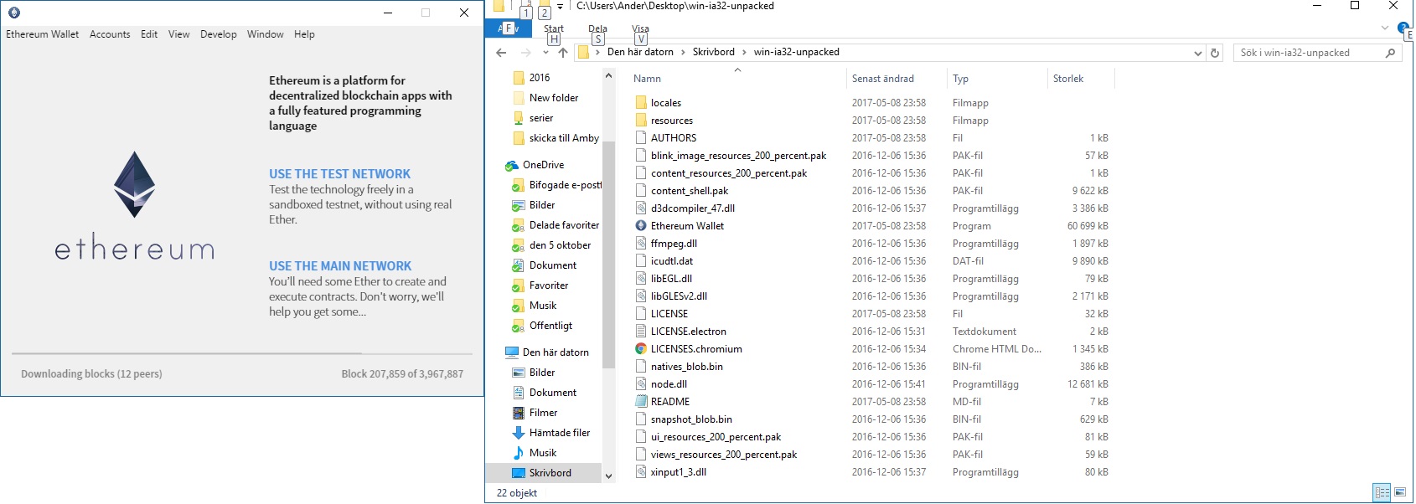Image resolution: width=1416 pixels, height=504 pixels.
Task: Click the LICENSE.electron text document icon
Action: [x=641, y=332]
